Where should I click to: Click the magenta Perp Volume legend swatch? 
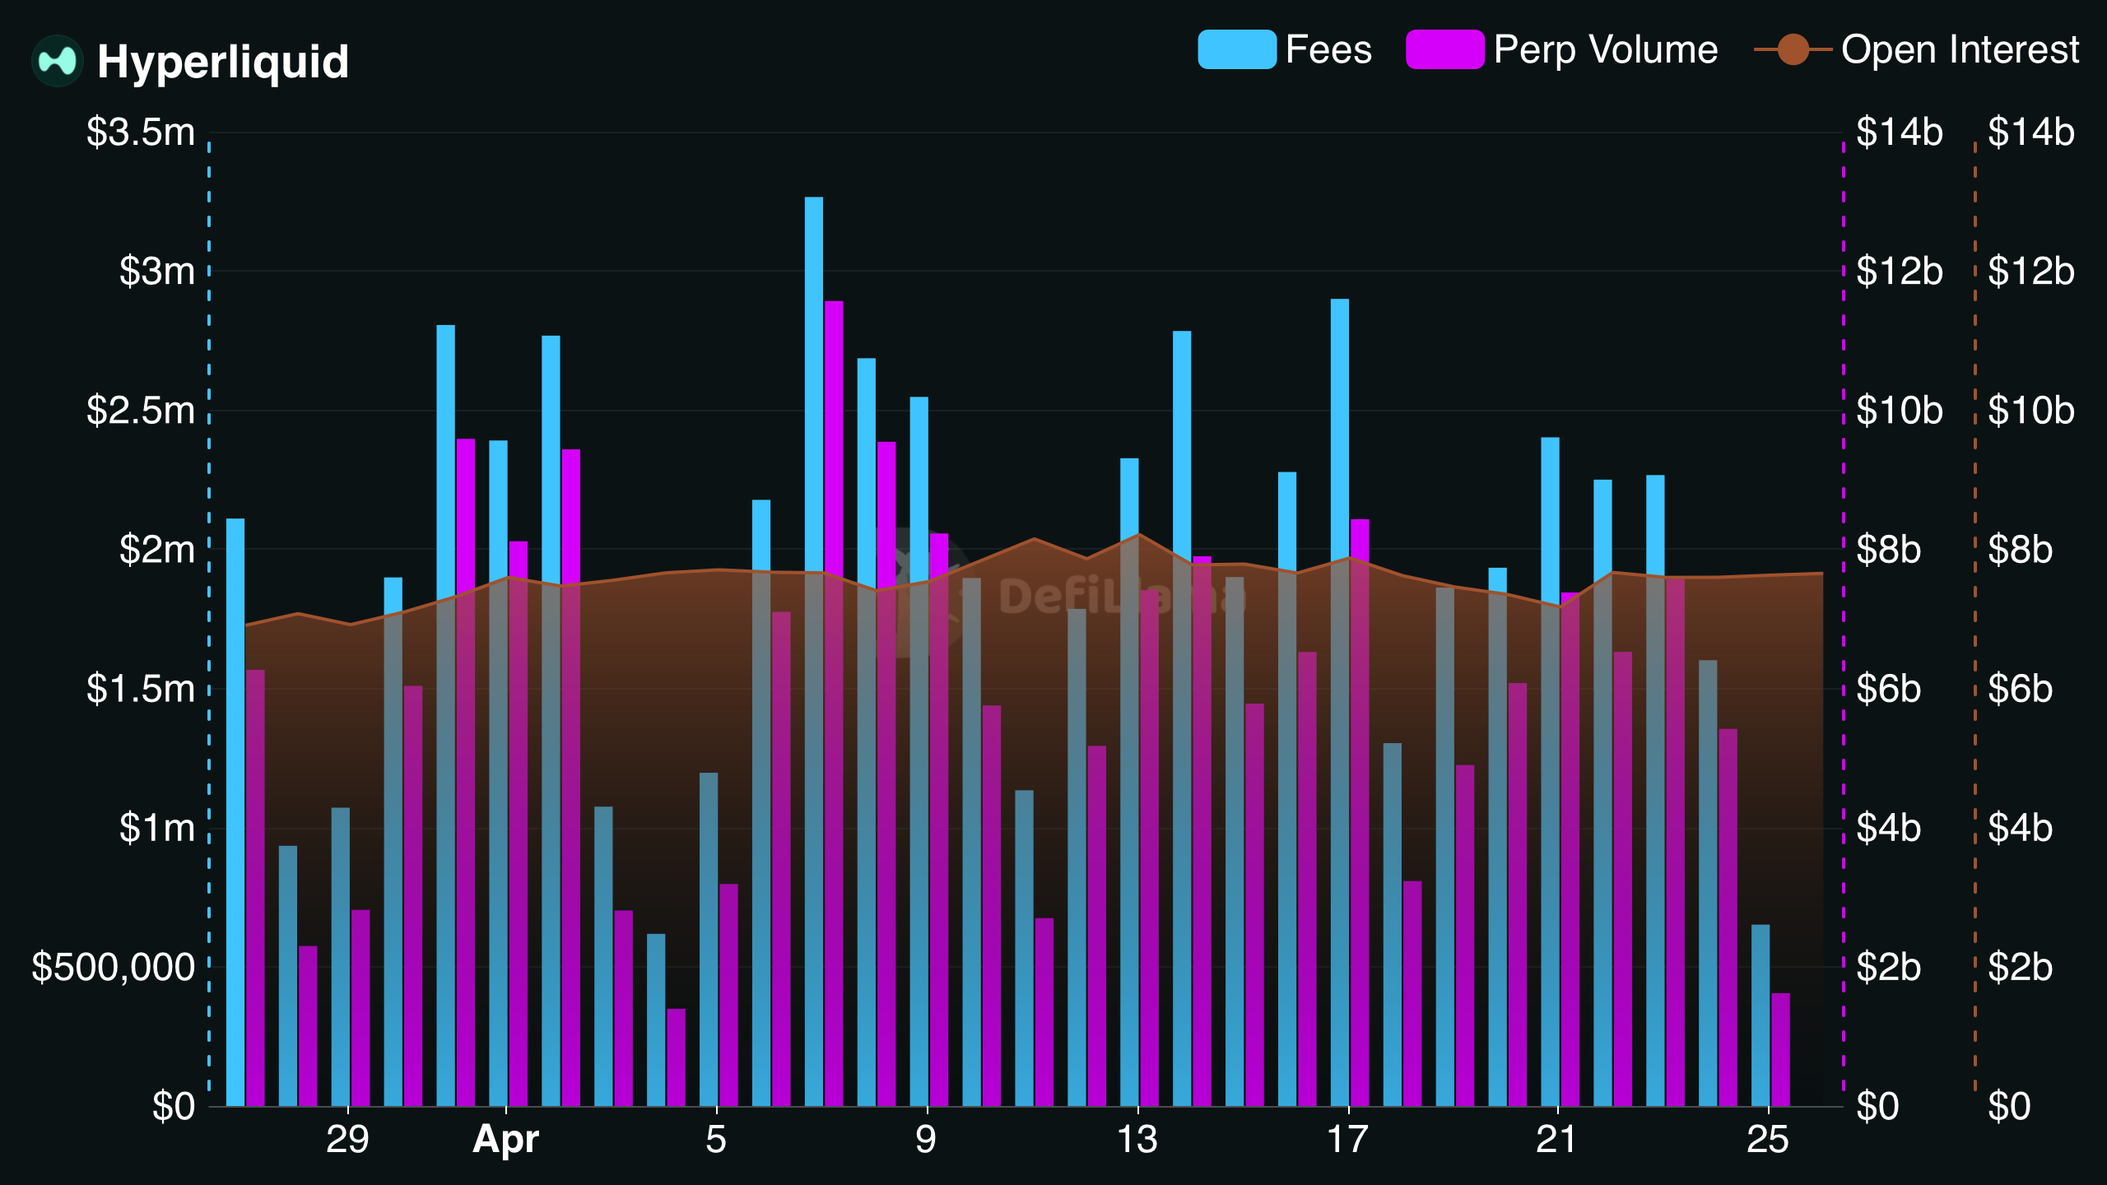pyautogui.click(x=1444, y=49)
